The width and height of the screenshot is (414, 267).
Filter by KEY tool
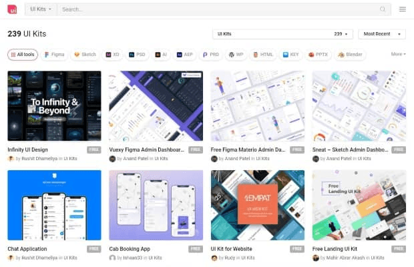pyautogui.click(x=290, y=55)
